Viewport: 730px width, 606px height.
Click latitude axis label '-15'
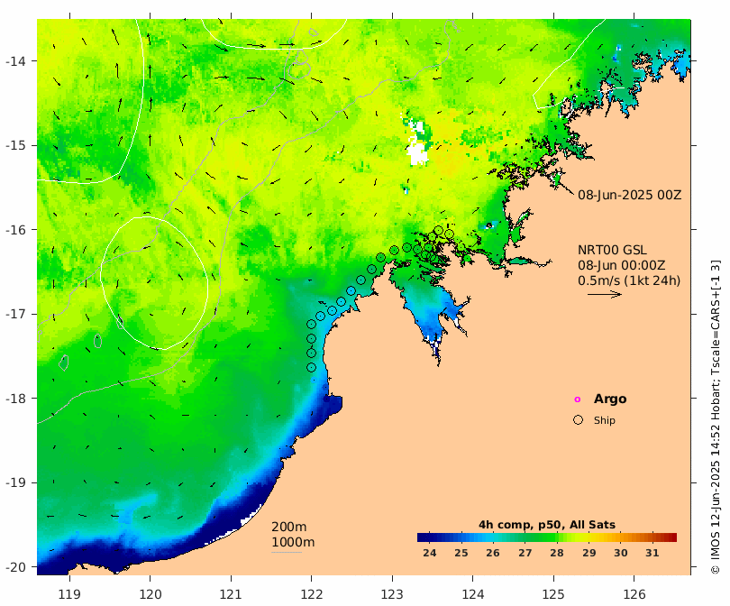point(15,145)
